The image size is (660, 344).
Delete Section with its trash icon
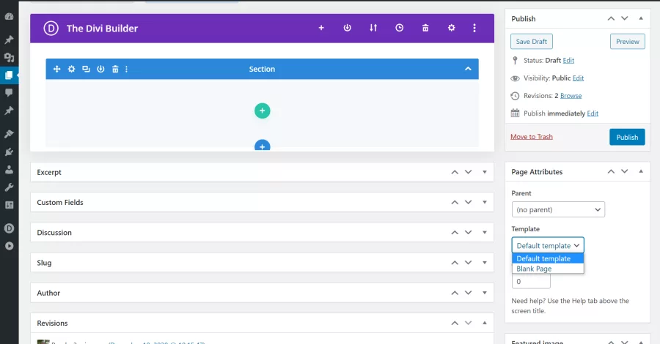pyautogui.click(x=115, y=69)
